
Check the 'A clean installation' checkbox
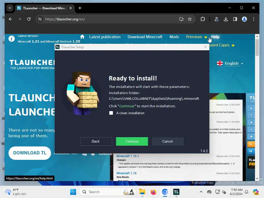pyautogui.click(x=111, y=113)
